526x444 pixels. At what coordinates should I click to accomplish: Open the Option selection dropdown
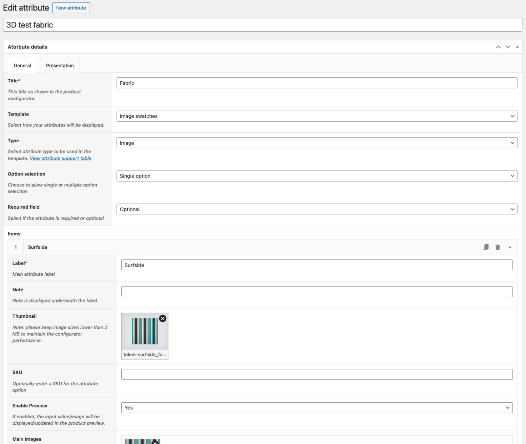click(317, 176)
